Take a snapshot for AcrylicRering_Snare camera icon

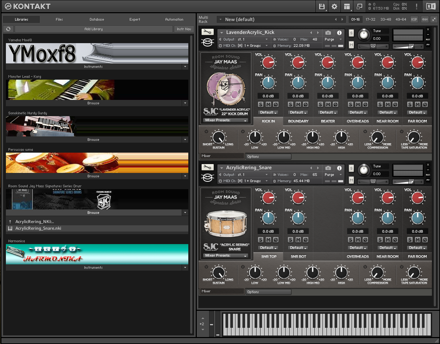(x=328, y=168)
